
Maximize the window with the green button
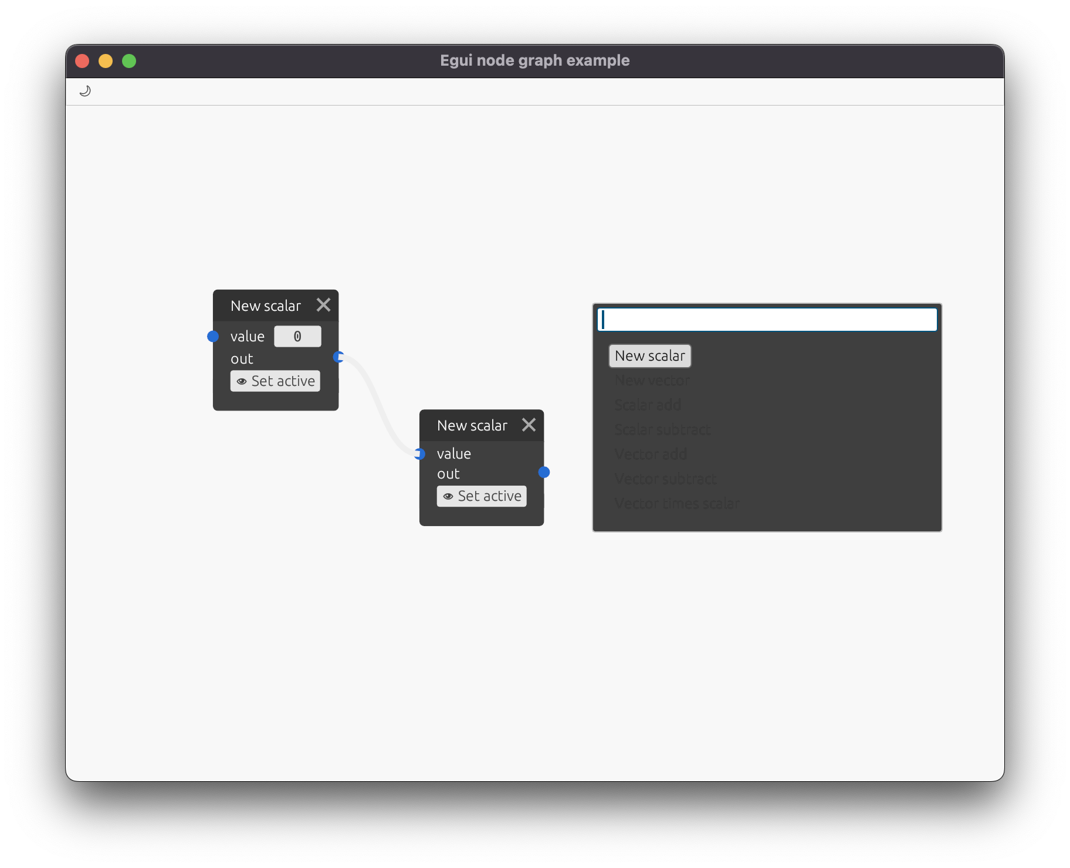coord(129,61)
